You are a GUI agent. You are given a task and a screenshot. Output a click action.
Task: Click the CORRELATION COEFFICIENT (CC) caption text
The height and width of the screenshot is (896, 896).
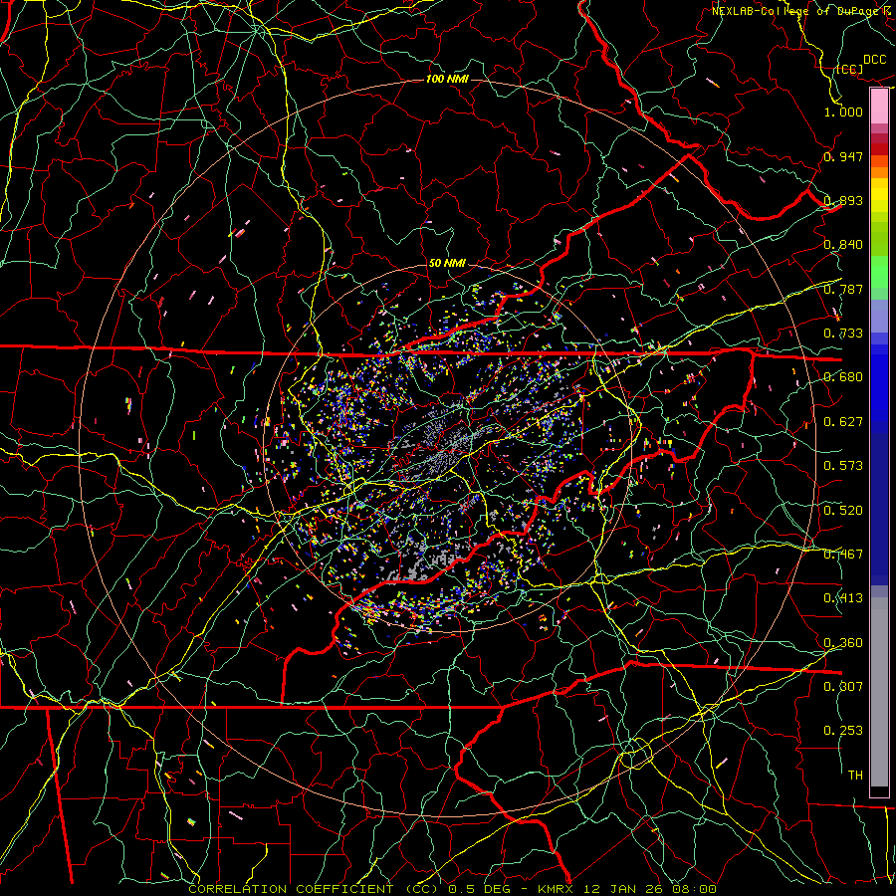pyautogui.click(x=314, y=889)
